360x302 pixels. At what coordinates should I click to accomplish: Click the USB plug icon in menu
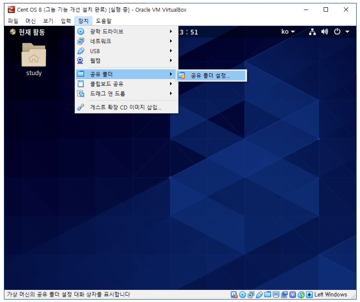pyautogui.click(x=80, y=51)
